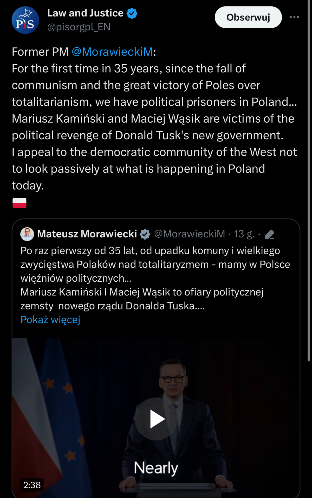Click the 2:38 video duration label

click(32, 485)
